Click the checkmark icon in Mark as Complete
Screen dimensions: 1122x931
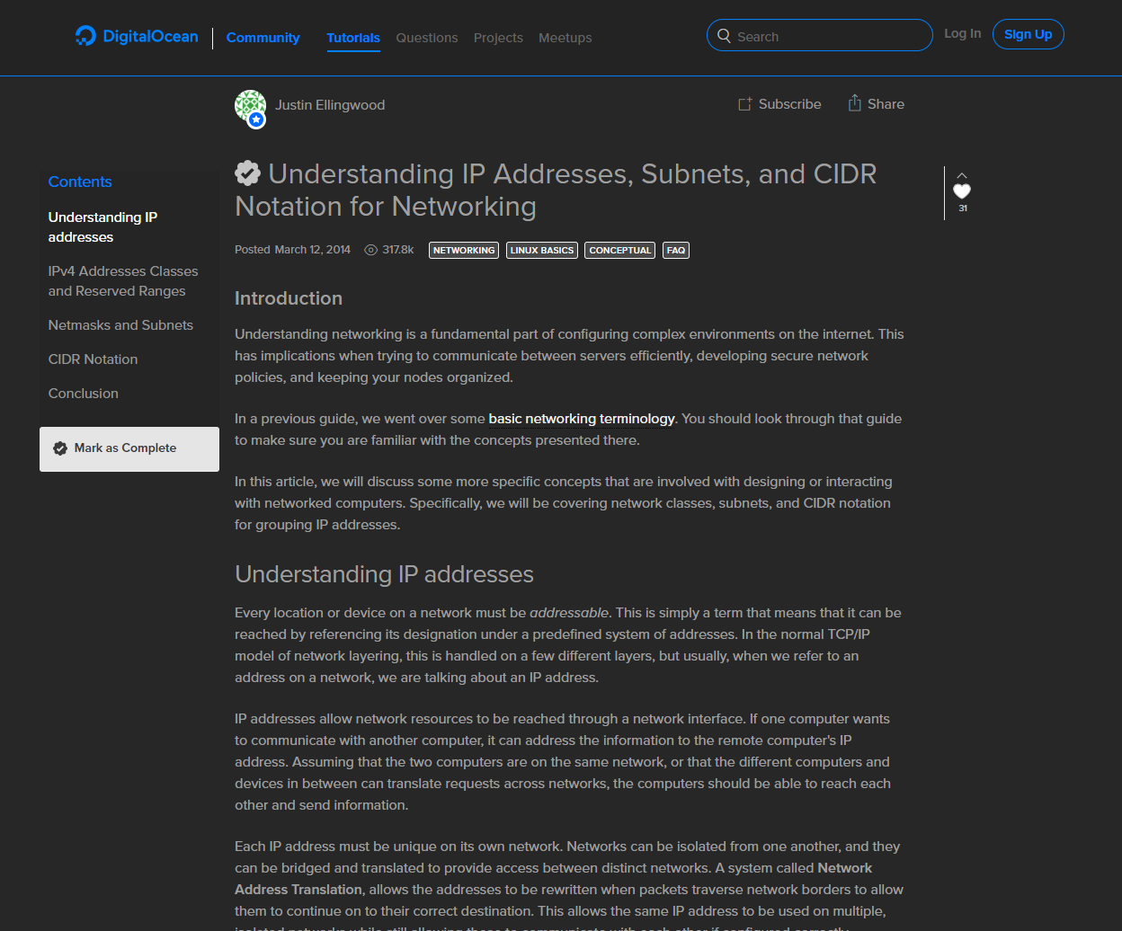pos(60,448)
